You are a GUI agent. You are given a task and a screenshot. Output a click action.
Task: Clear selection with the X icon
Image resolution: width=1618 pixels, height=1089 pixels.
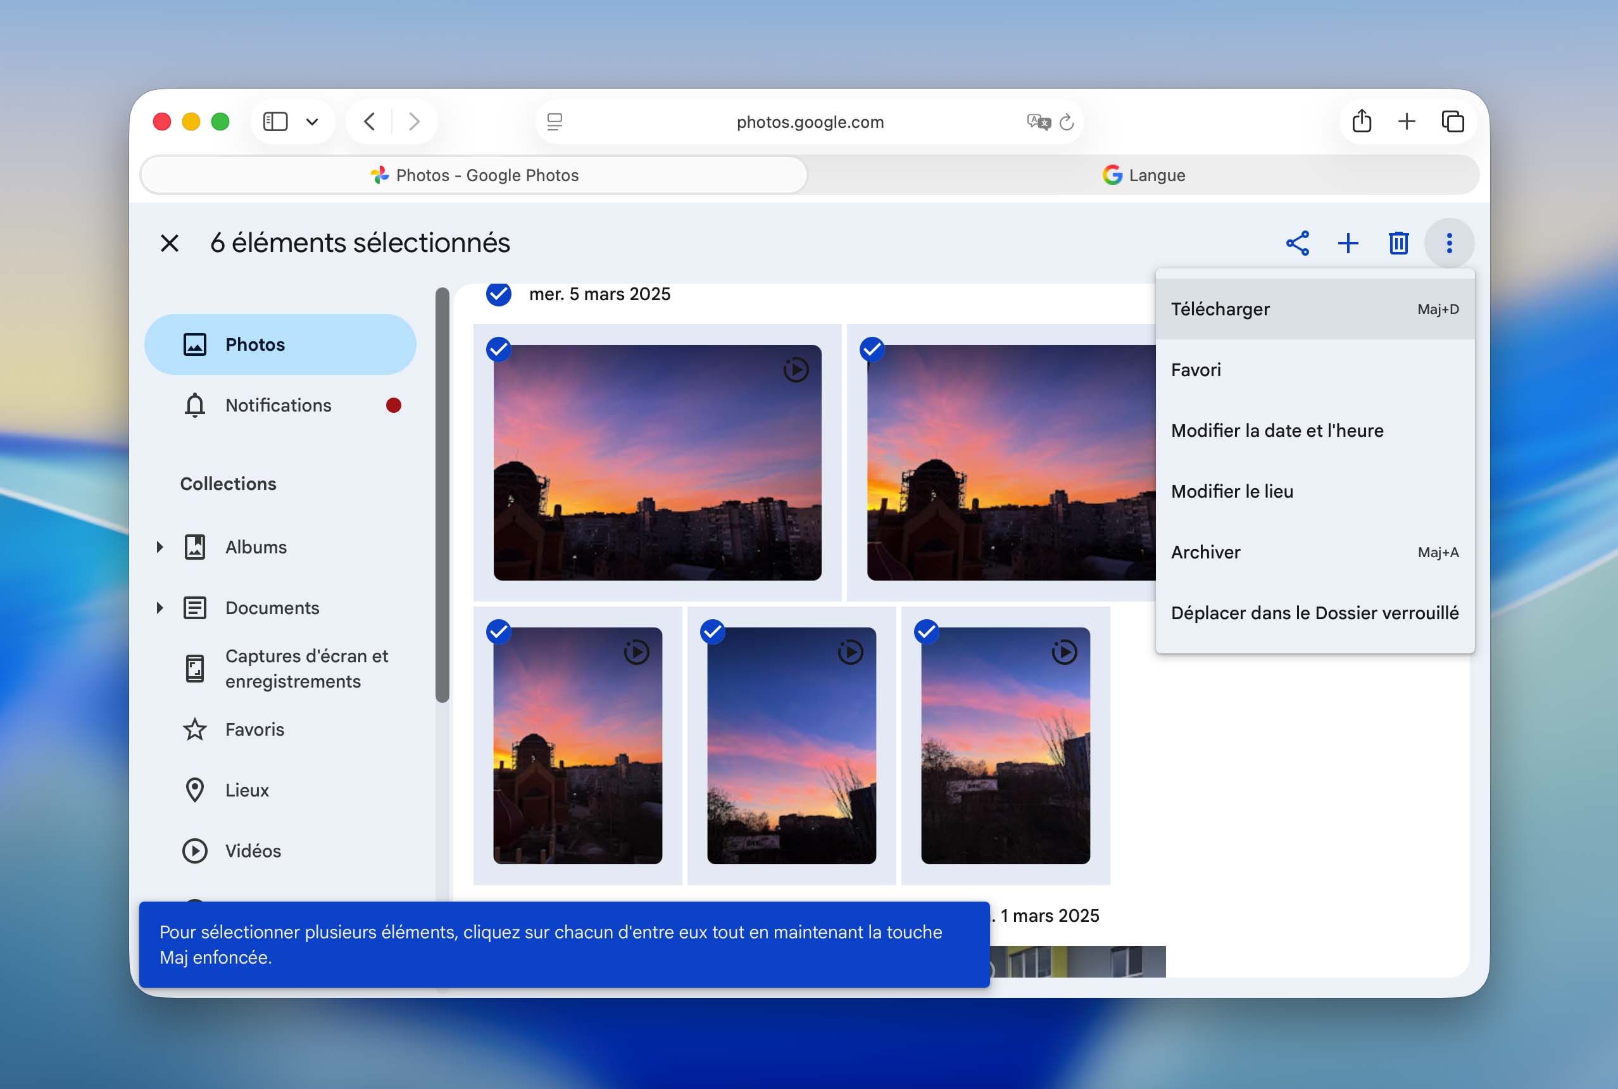170,243
